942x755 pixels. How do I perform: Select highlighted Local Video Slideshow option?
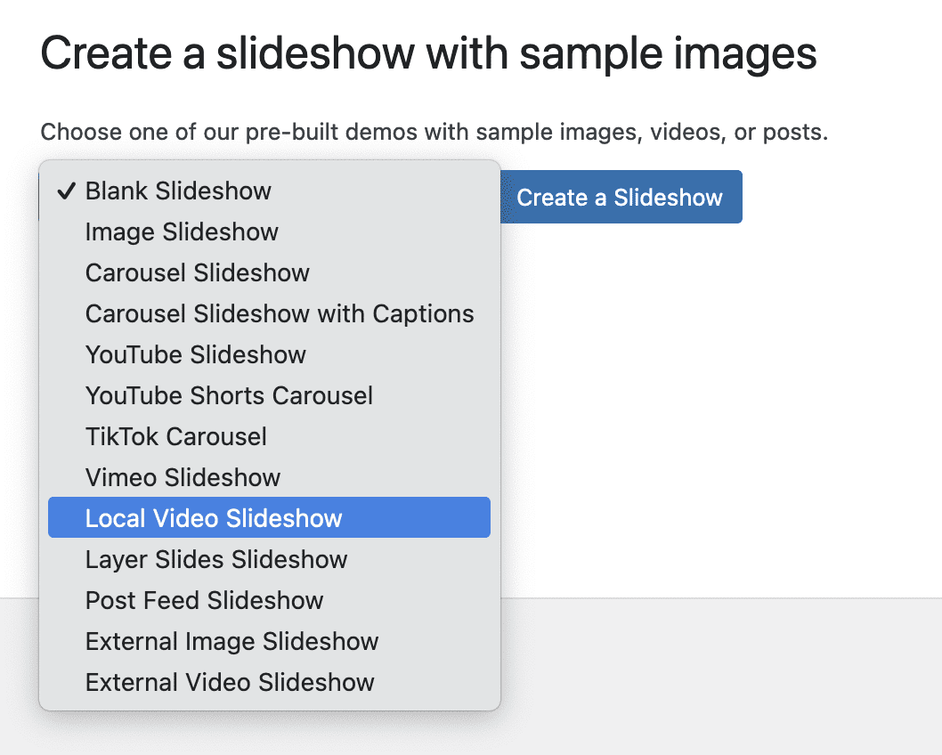(x=214, y=518)
